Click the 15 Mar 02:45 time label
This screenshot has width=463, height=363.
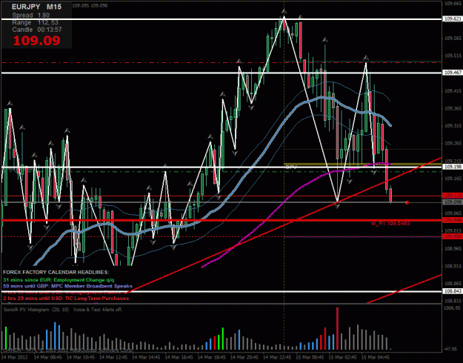click(x=343, y=357)
